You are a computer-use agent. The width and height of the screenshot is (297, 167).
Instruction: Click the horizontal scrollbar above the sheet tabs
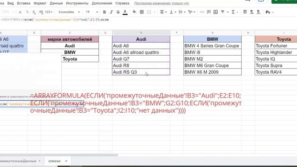[x=59, y=154]
